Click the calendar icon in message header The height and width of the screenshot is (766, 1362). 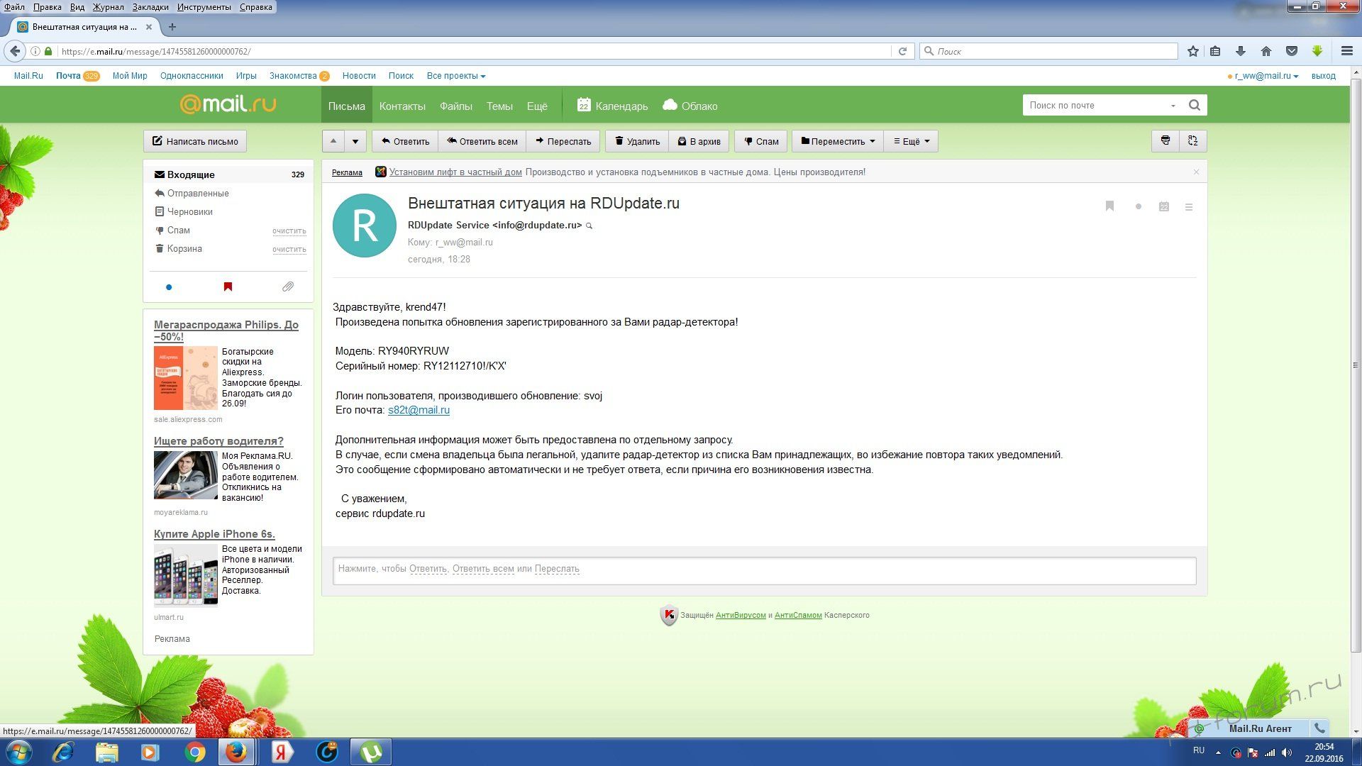(x=1163, y=207)
